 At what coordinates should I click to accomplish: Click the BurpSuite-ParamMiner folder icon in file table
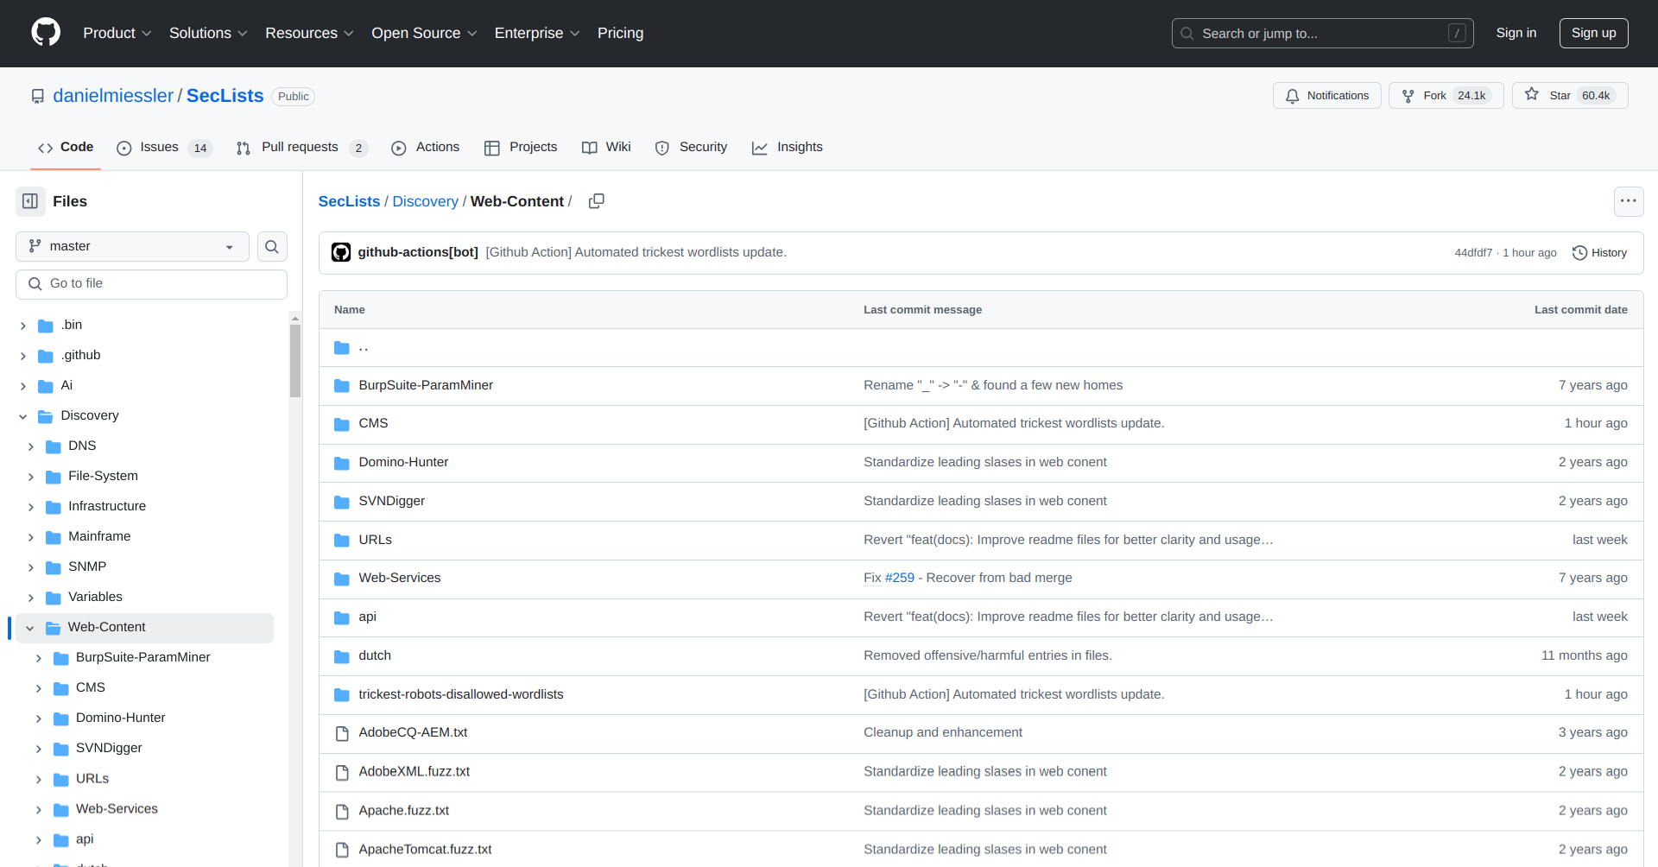(x=342, y=386)
